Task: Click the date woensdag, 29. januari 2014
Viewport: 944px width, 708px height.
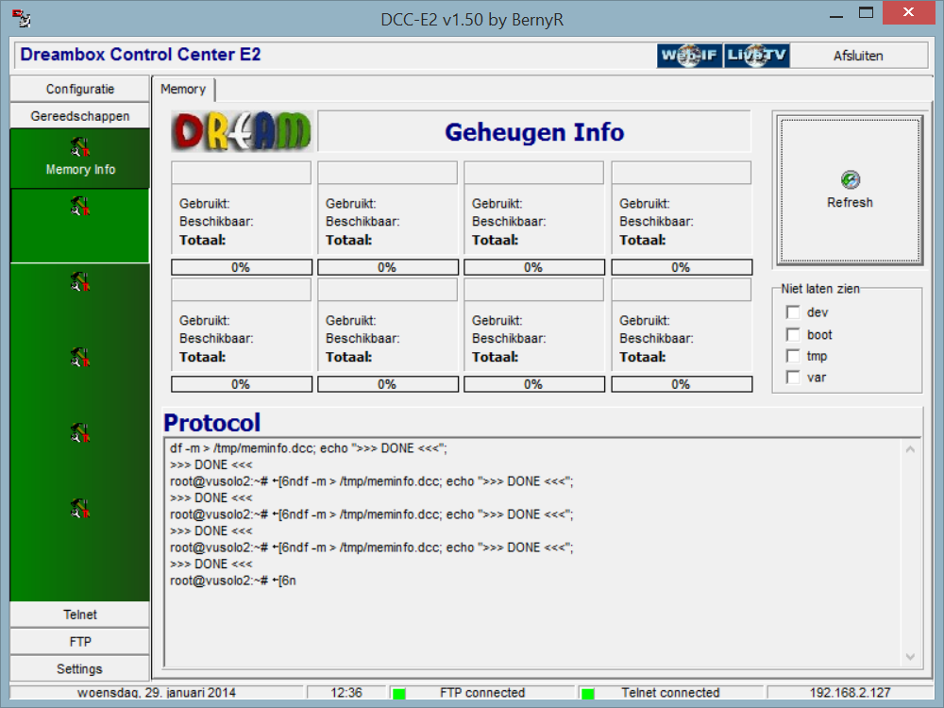Action: tap(157, 693)
